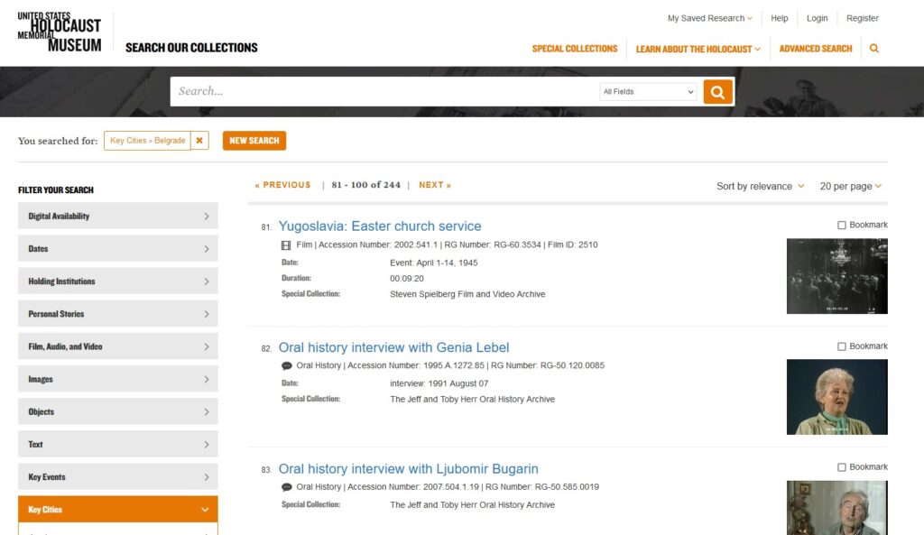
Task: Open Learn About the Holocaust menu
Action: [698, 49]
